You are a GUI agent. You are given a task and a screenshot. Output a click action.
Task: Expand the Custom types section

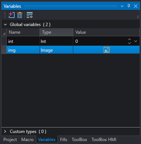(5, 132)
